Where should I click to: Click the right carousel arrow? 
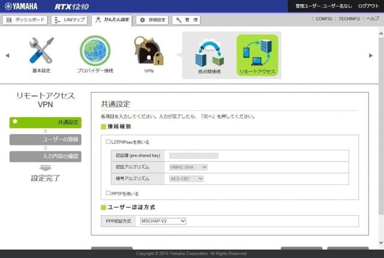[x=371, y=55]
